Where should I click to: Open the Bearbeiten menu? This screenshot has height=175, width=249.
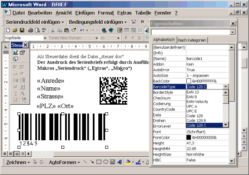[40, 13]
